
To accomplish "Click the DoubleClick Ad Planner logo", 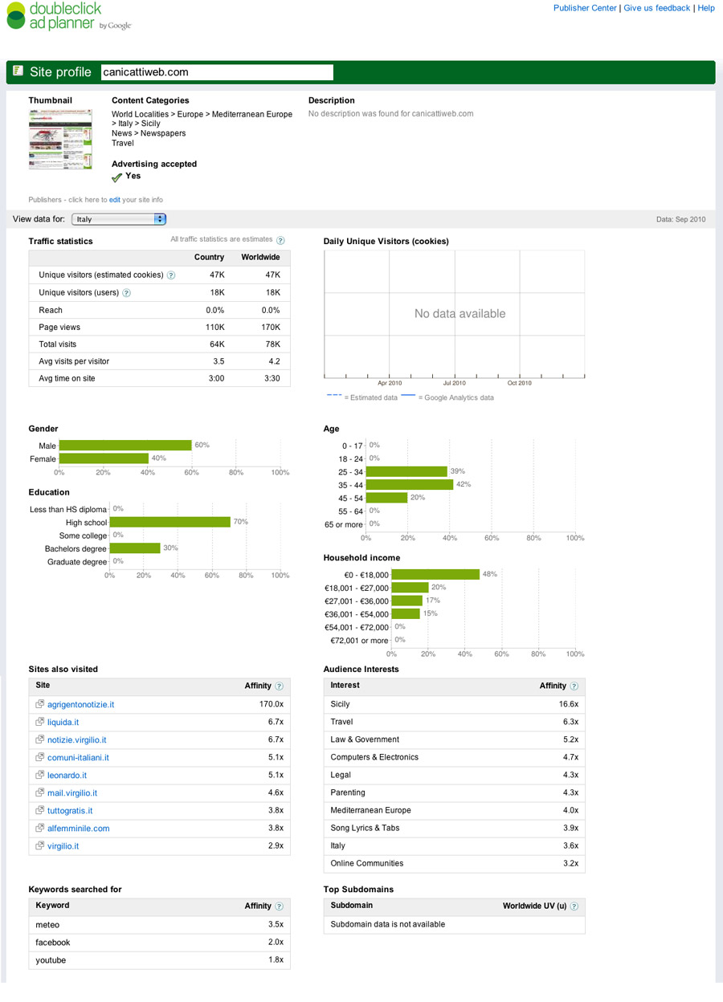I will coord(68,16).
